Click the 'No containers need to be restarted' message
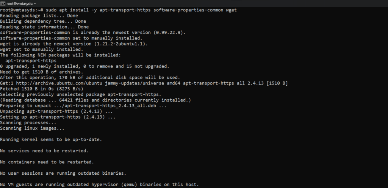Image resolution: width=388 pixels, height=188 pixels. [x=47, y=162]
